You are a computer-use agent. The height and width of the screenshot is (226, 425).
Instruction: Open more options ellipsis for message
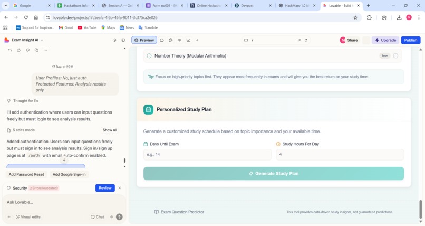tap(45, 50)
